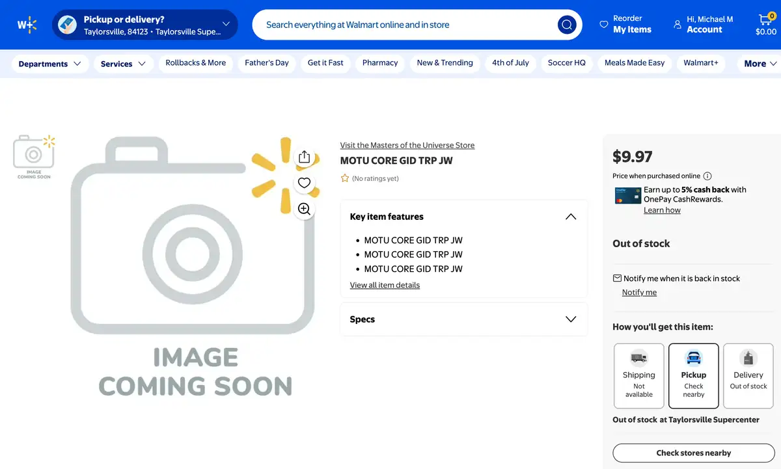Share this product via share icon

coord(304,157)
